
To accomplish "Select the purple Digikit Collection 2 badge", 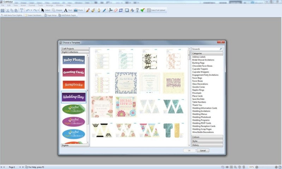I will click(74, 121).
